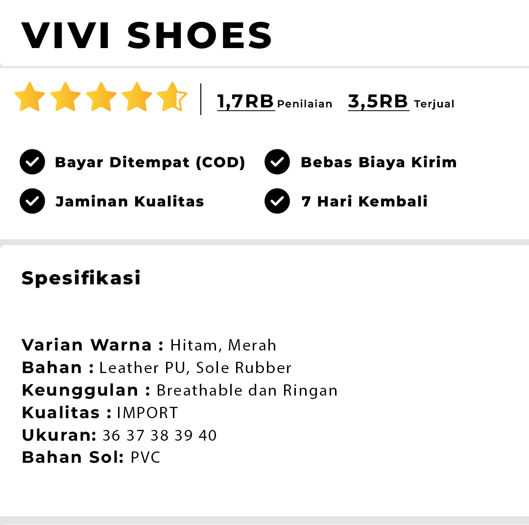Click the second rating star
The height and width of the screenshot is (525, 529).
[x=66, y=97]
